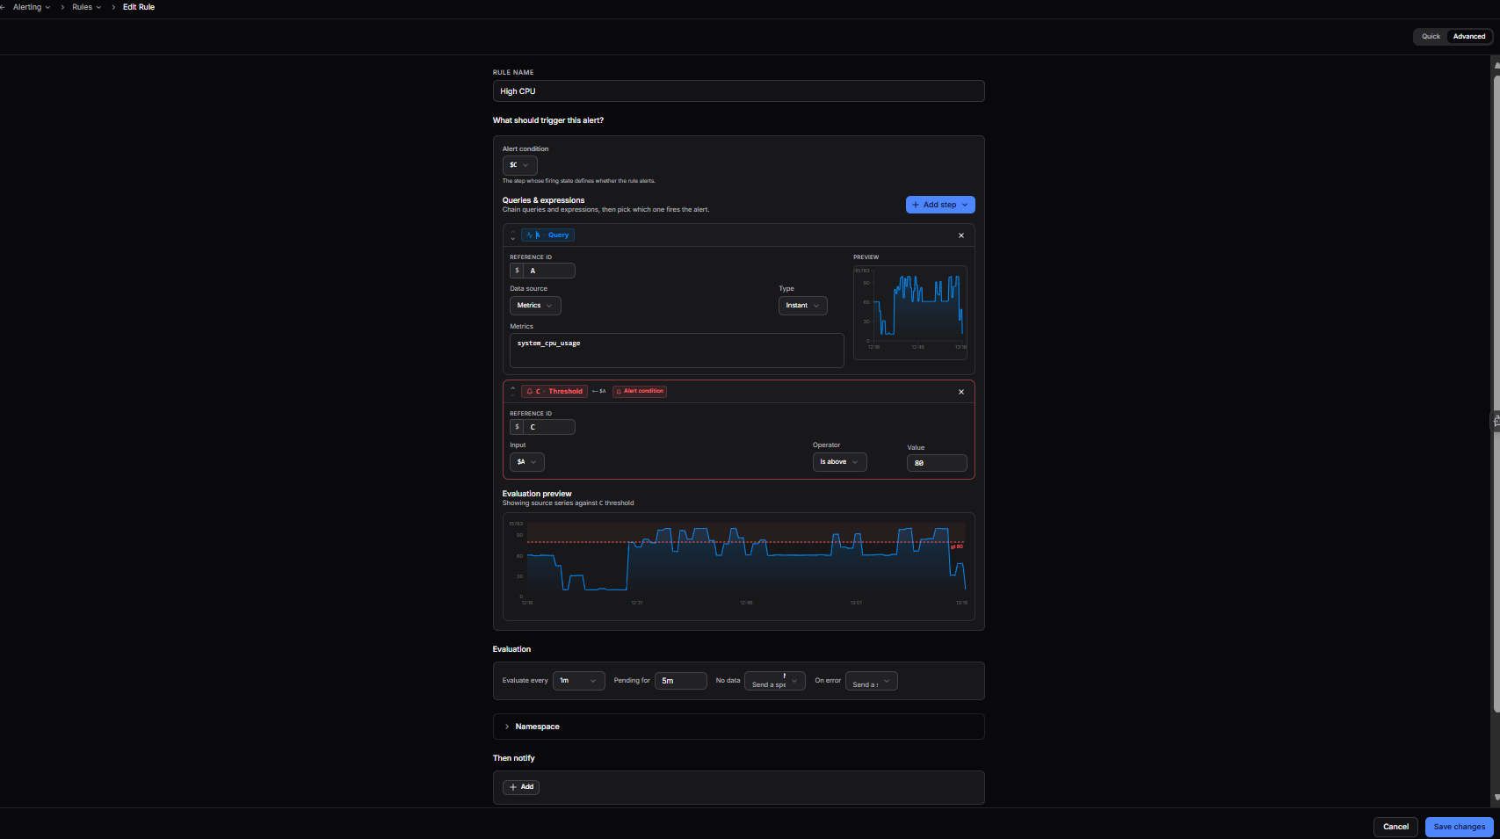Remove the C Threshold step with its X

tap(961, 392)
